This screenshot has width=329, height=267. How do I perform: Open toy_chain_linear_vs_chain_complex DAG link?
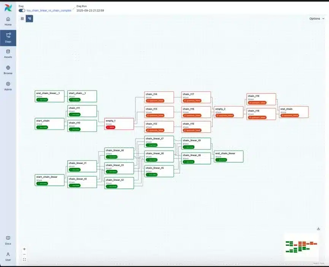click(49, 11)
